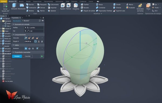Open the Ángulo A value dropdown arrow
Screen dimensions: 162x103
pyautogui.click(x=33, y=41)
